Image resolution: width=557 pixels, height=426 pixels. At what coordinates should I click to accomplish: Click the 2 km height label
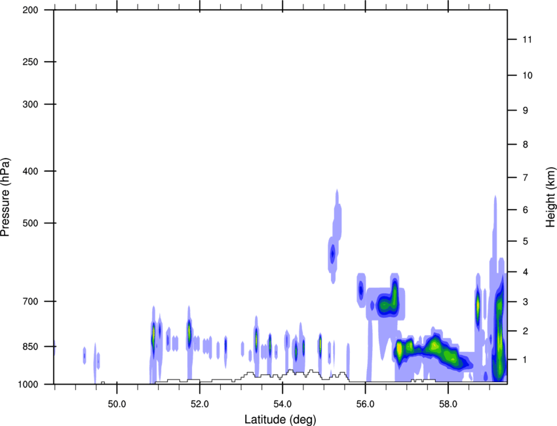pos(526,331)
